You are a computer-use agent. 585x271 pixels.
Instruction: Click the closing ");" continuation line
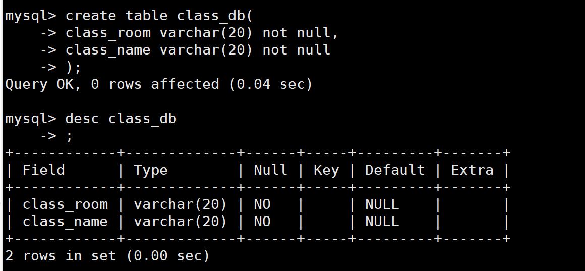tap(73, 67)
